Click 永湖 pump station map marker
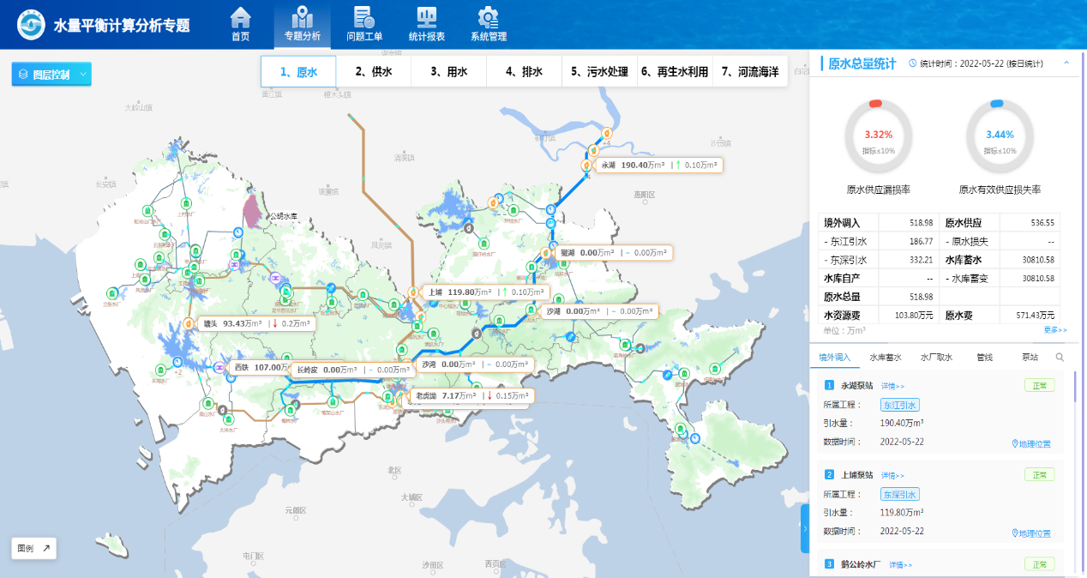The width and height of the screenshot is (1087, 578). coord(586,166)
